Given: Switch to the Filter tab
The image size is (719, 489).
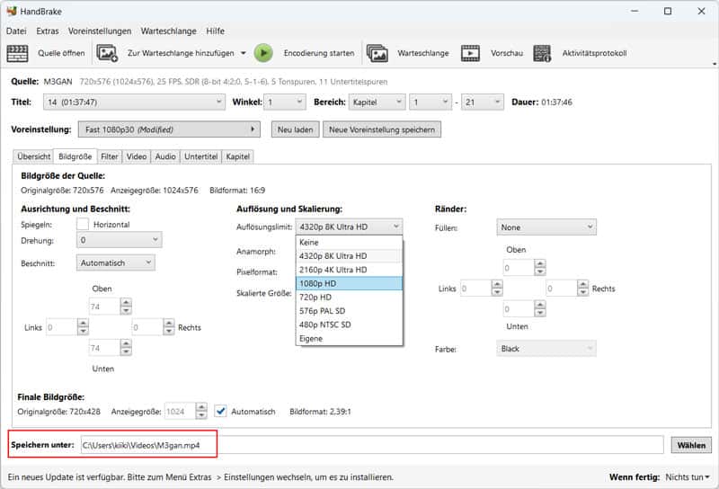Looking at the screenshot, I should [x=110, y=156].
